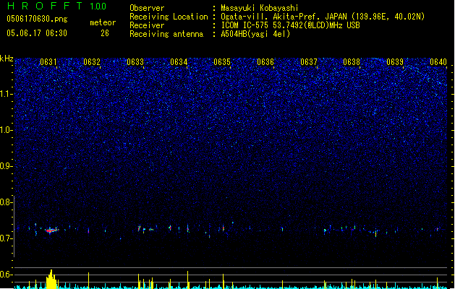Screen dimensions: 455x289
Task: Click the "Receiver" field label
Action: tap(147, 25)
